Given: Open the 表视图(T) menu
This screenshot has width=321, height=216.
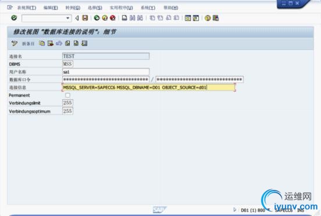Looking at the screenshot, I should coord(27,8).
